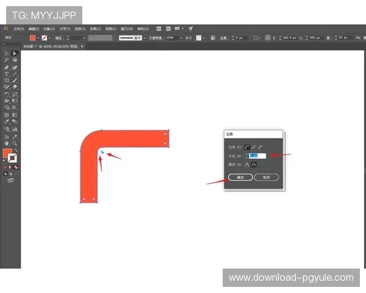Image resolution: width=366 pixels, height=293 pixels.
Task: Select the Pen tool
Action: [7, 67]
